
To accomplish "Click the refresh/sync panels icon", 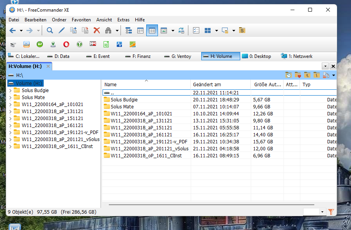I will click(181, 30).
